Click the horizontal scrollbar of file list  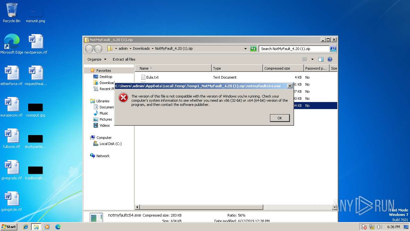(x=201, y=207)
